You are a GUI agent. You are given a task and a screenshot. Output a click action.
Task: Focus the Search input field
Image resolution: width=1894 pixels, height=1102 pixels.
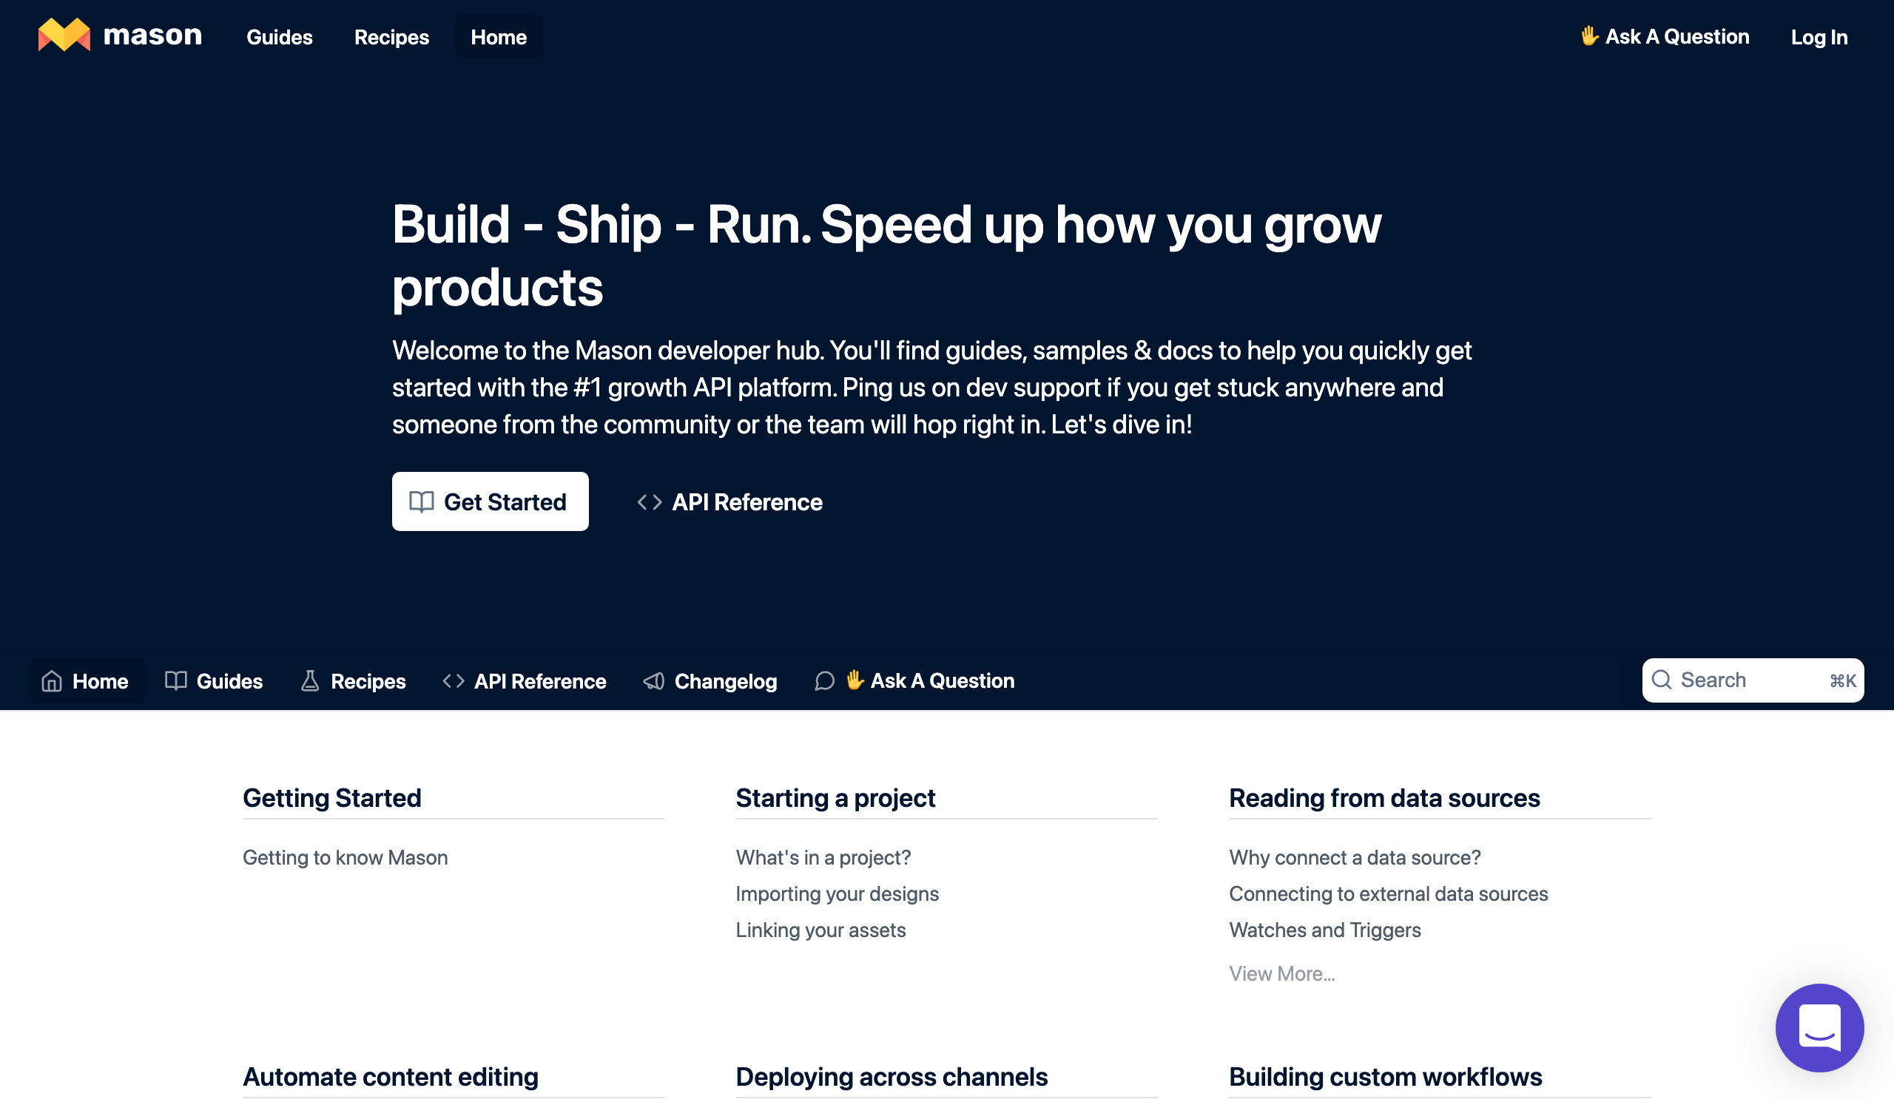1753,680
